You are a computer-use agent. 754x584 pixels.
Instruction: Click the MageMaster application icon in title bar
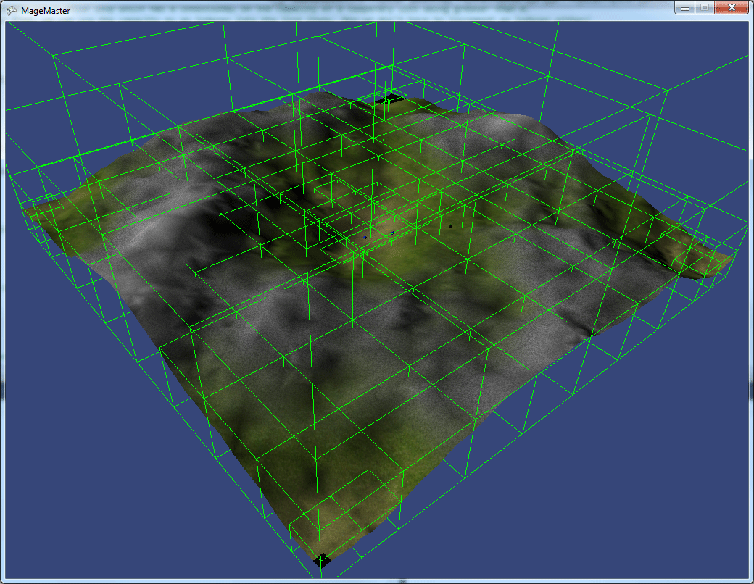tap(12, 11)
